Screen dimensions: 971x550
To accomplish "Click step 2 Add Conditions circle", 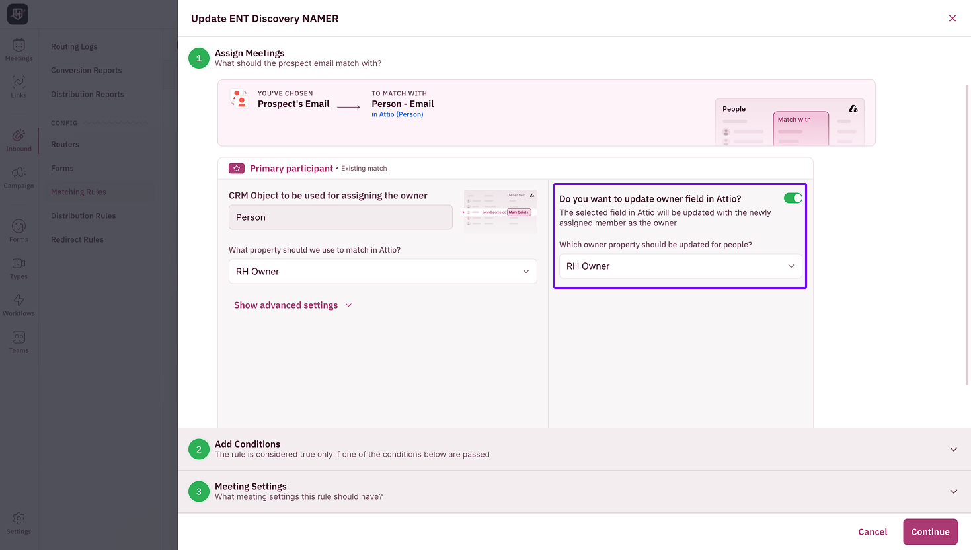I will tap(199, 450).
